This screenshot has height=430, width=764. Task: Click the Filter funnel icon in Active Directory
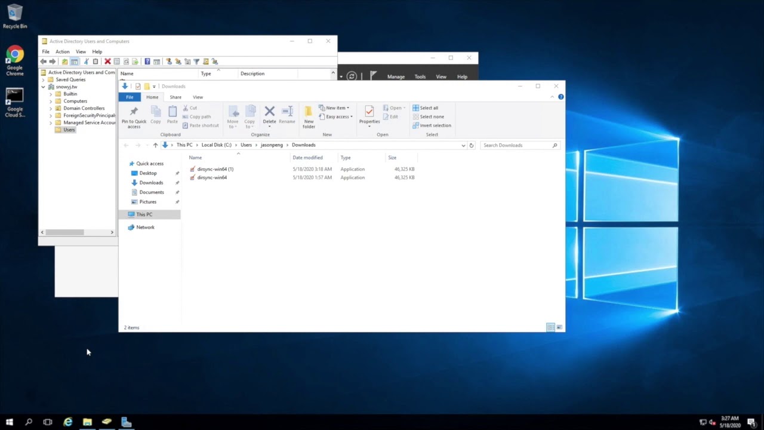click(x=196, y=62)
